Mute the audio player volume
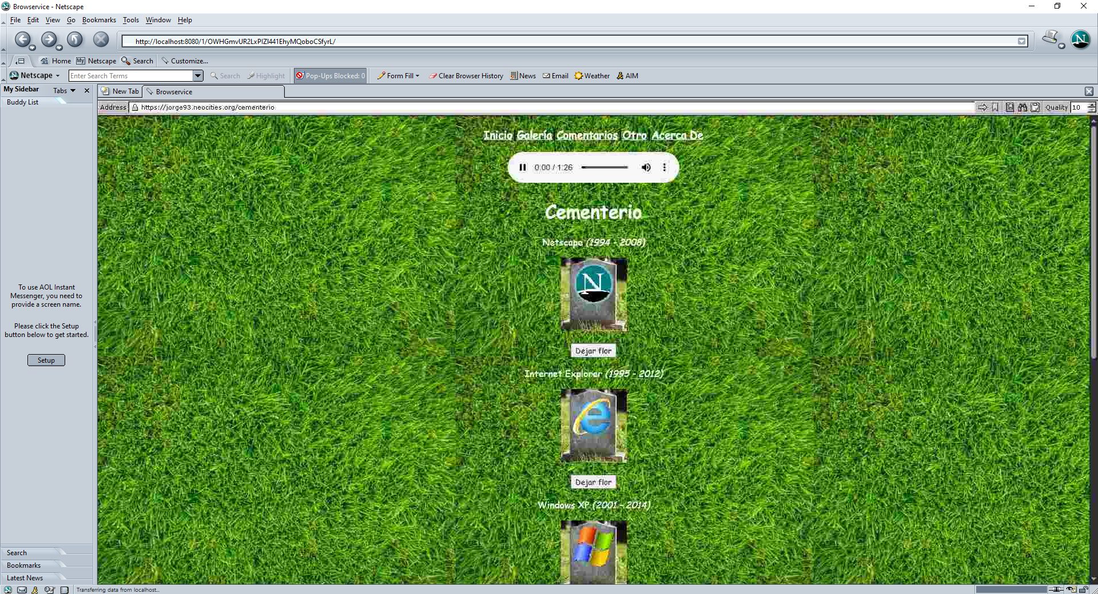Viewport: 1098px width, 594px height. 646,167
